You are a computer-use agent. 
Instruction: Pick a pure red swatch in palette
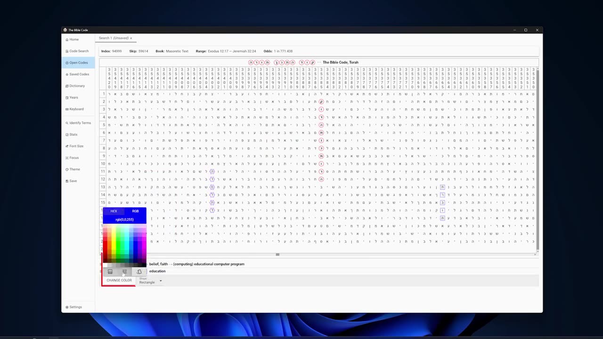[105, 243]
